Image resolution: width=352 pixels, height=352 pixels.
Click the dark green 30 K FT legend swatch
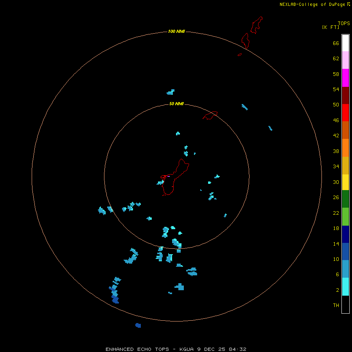coord(345,199)
